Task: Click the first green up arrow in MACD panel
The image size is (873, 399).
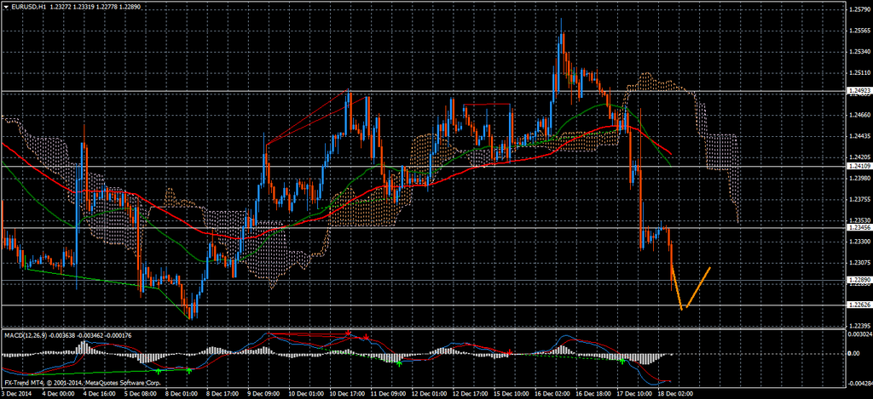Action: tap(159, 370)
